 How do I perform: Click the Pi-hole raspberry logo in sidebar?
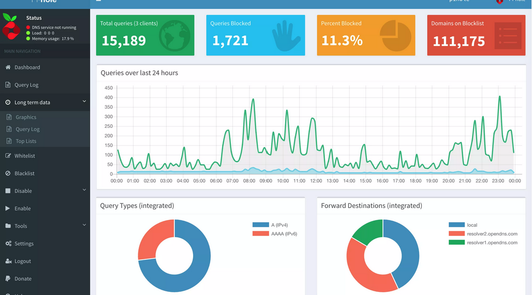pyautogui.click(x=11, y=26)
